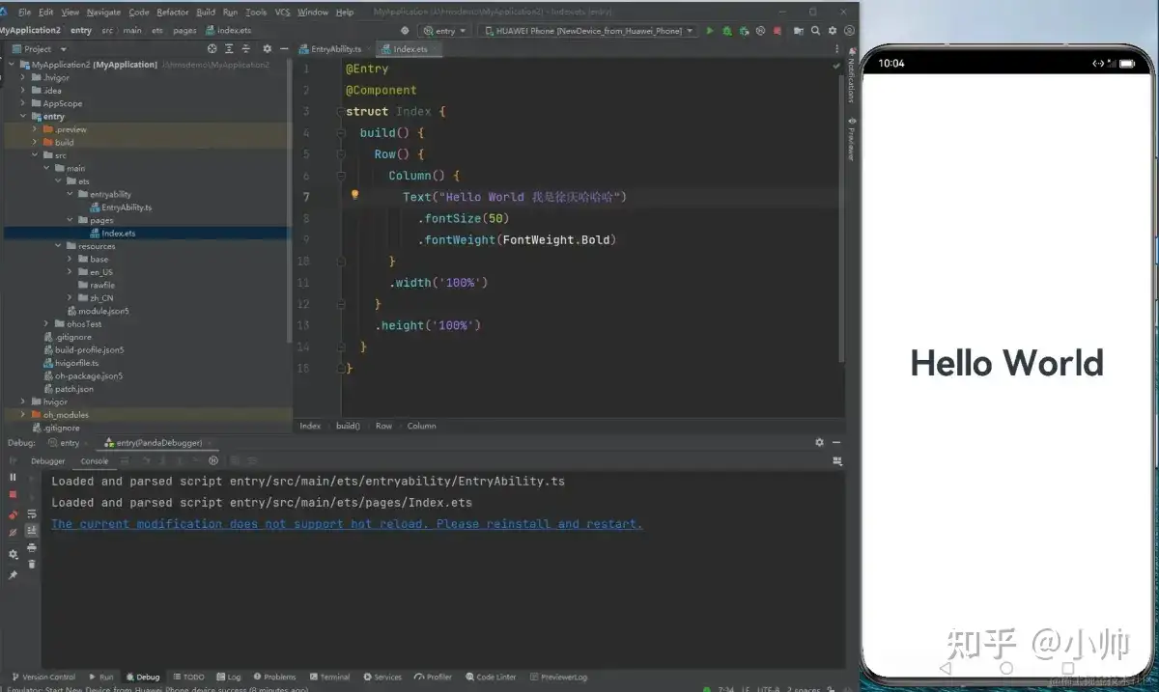Image resolution: width=1159 pixels, height=692 pixels.
Task: Expand the ohosTest folder in tree
Action: tap(46, 324)
